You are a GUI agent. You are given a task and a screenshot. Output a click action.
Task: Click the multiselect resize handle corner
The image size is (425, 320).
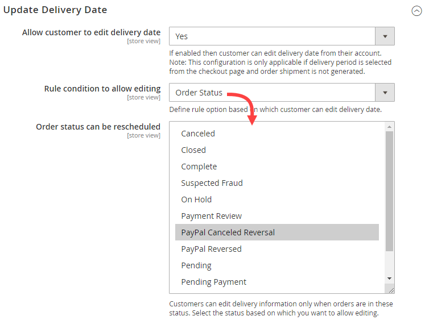[x=391, y=290]
